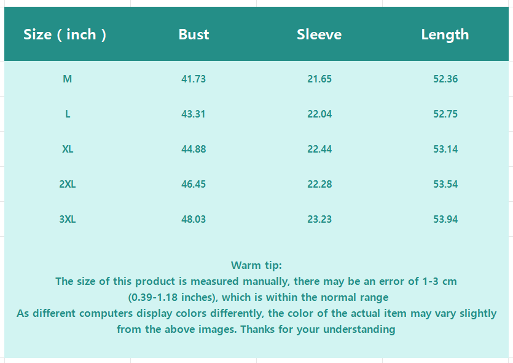
Task: Click the M size row label
Action: tap(68, 79)
